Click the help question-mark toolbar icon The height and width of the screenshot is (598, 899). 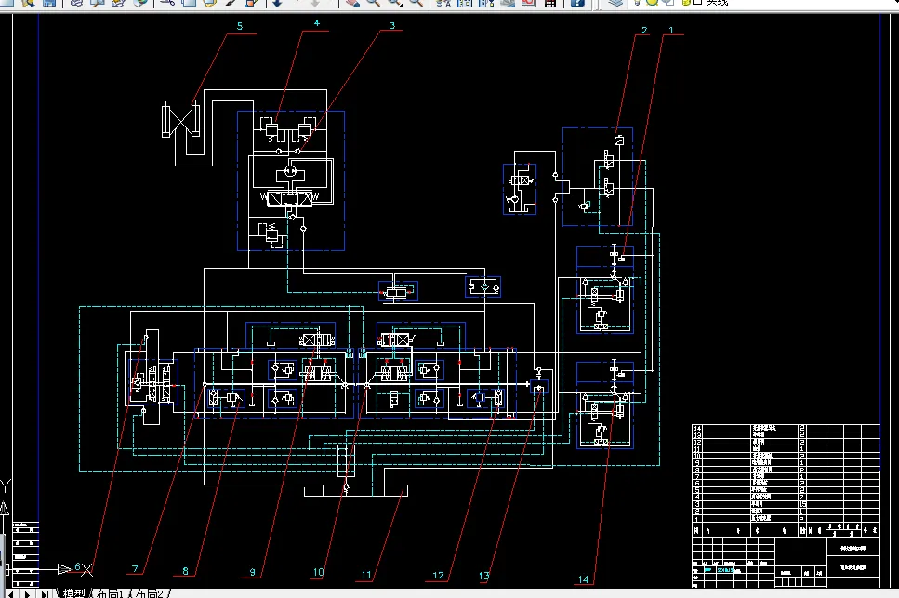point(578,3)
